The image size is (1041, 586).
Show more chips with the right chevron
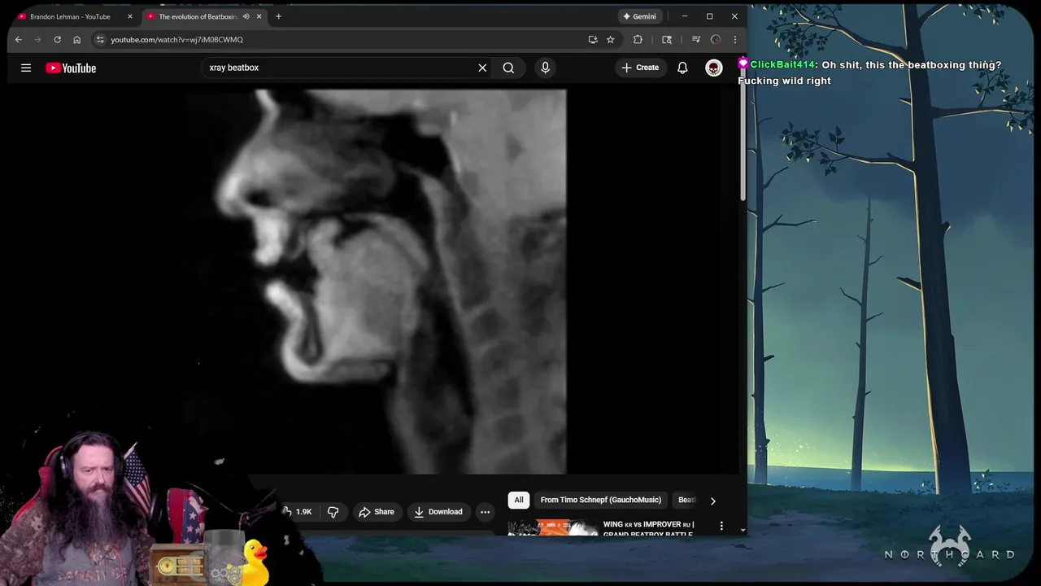[712, 501]
